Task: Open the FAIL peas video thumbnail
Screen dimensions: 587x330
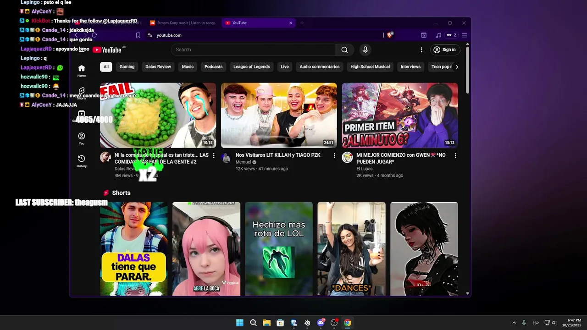Action: pos(158,115)
